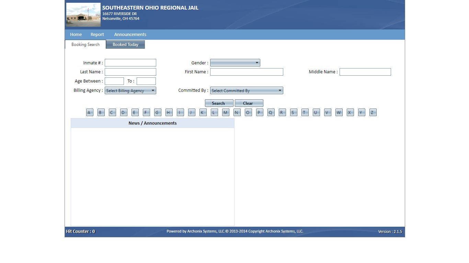The width and height of the screenshot is (469, 263).
Task: Switch to the Booking Search tab
Action: [85, 45]
